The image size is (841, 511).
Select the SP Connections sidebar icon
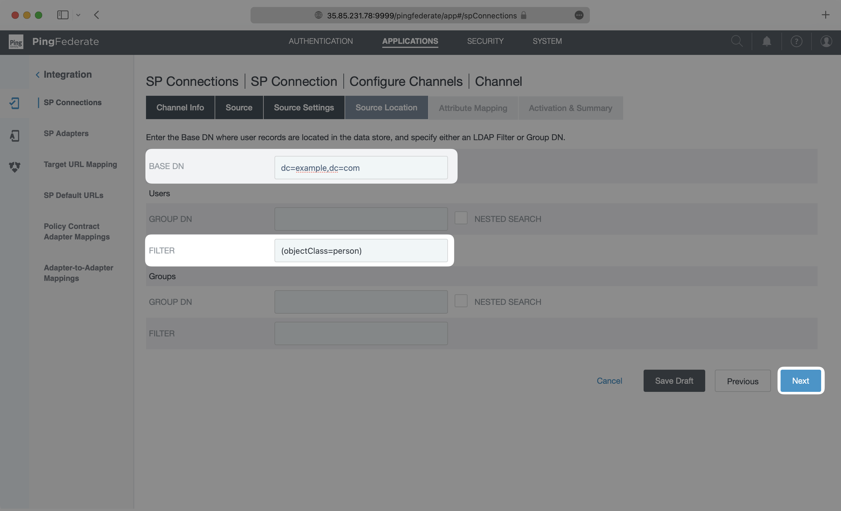(15, 103)
